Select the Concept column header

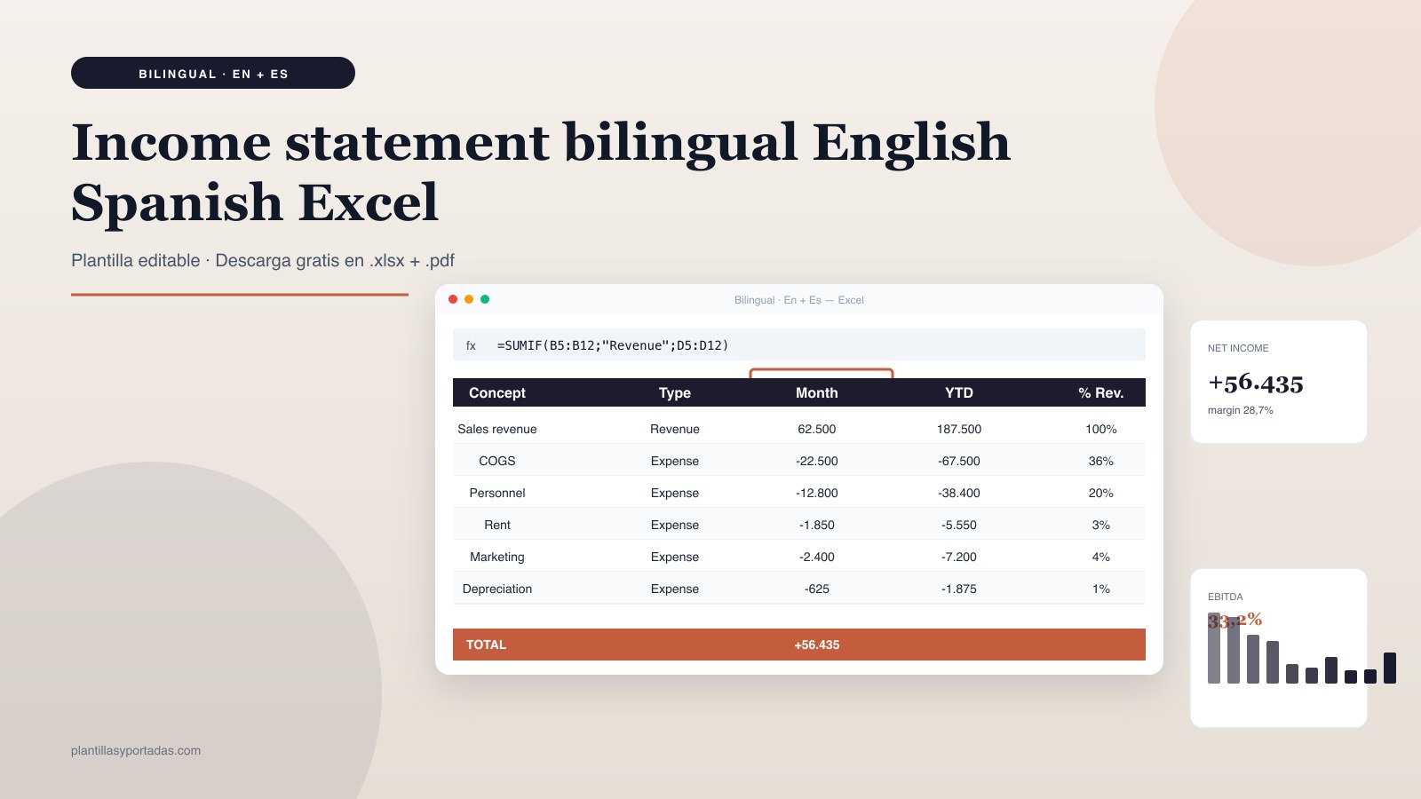(497, 392)
